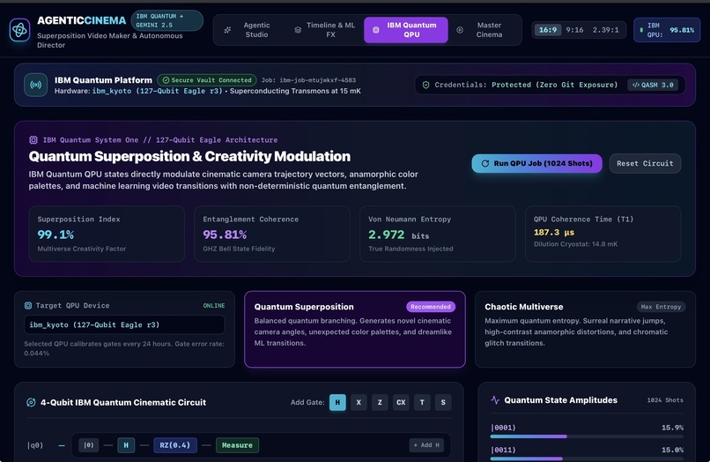Screen dimensions: 710x462
Task: Click the AgenticCinema atom logo icon
Action: (x=20, y=30)
